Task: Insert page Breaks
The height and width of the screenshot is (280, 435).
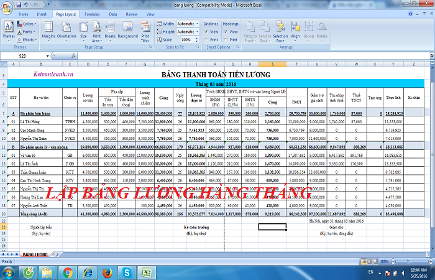Action: pos(110,31)
